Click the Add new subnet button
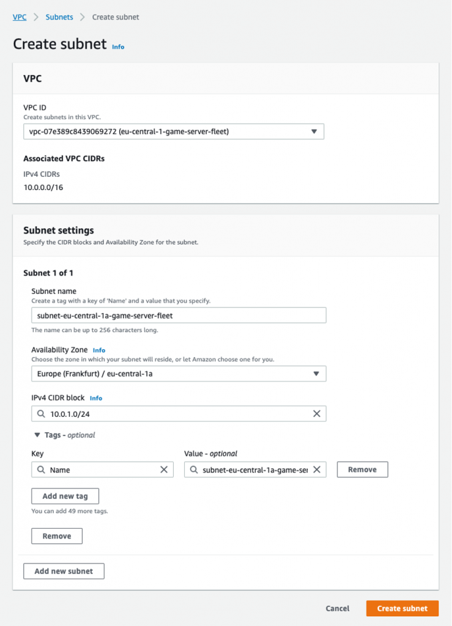 click(x=64, y=571)
